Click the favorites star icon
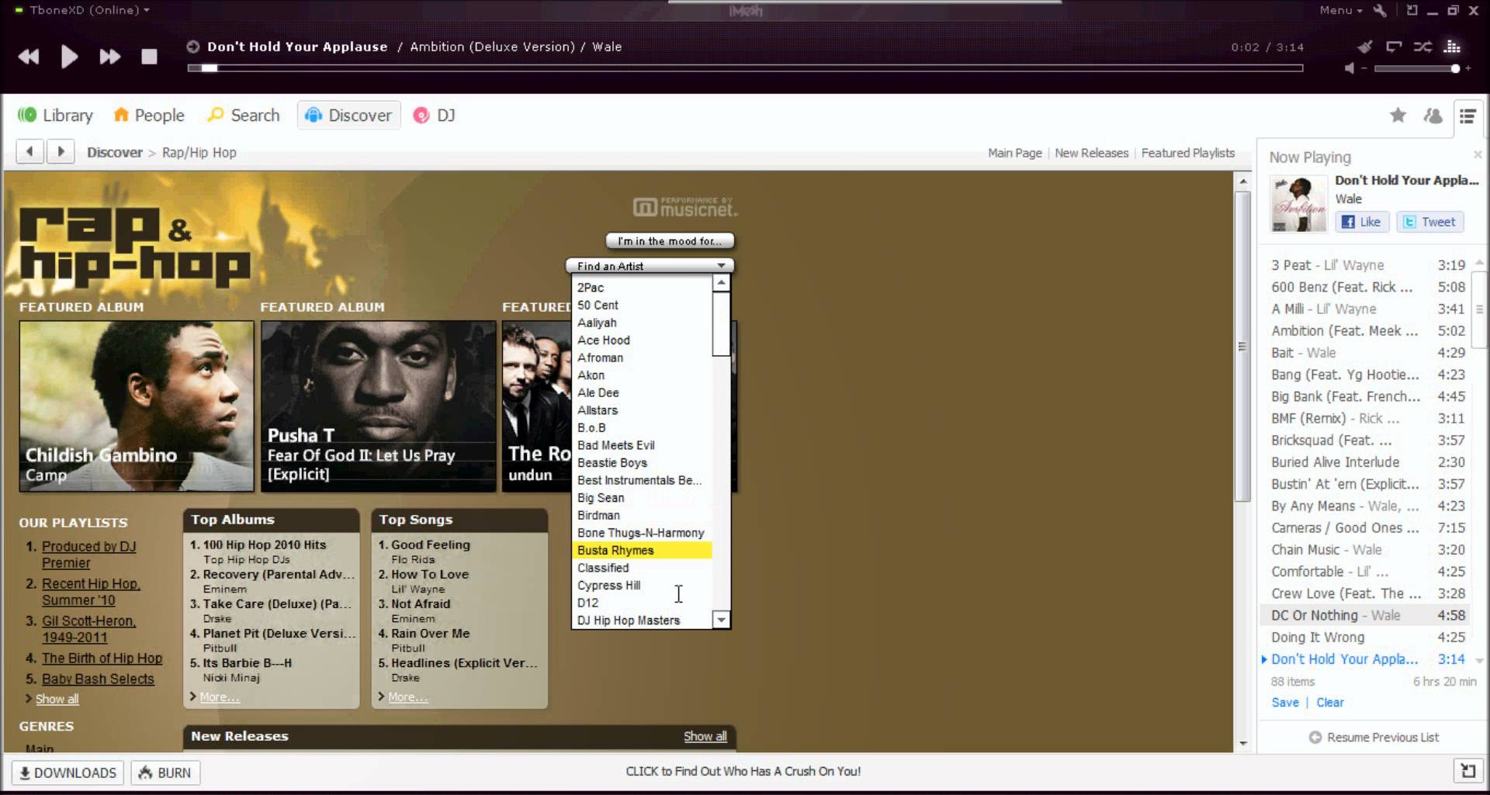Screen dimensions: 1490x795 pos(1398,116)
